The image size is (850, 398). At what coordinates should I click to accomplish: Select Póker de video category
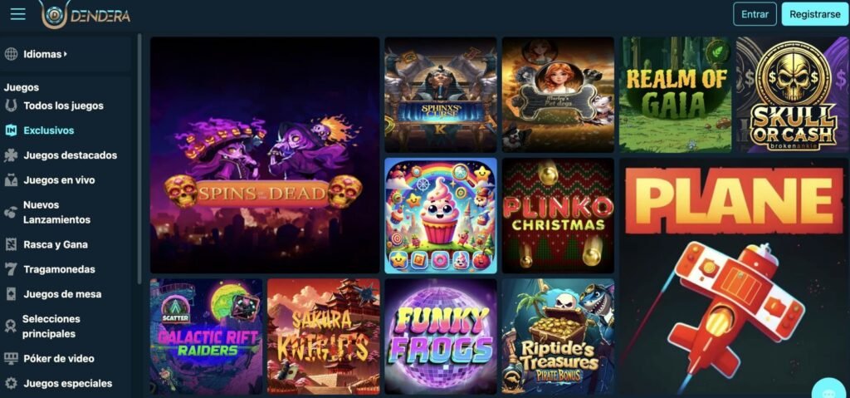pos(59,358)
